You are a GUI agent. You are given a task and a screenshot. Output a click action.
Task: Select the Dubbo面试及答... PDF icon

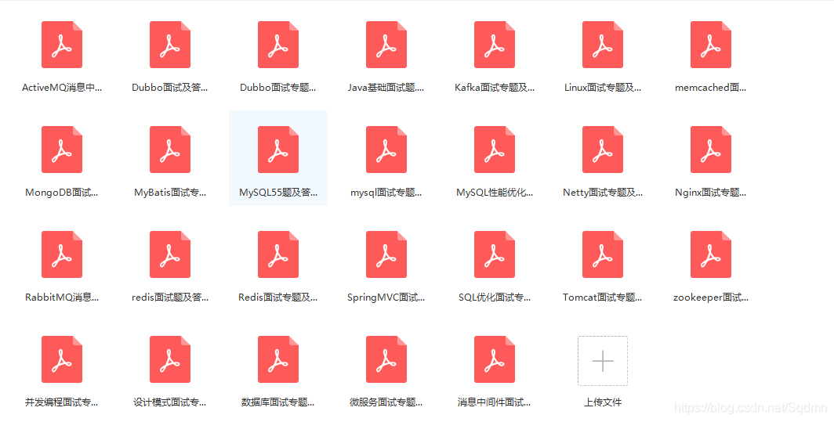pyautogui.click(x=169, y=45)
